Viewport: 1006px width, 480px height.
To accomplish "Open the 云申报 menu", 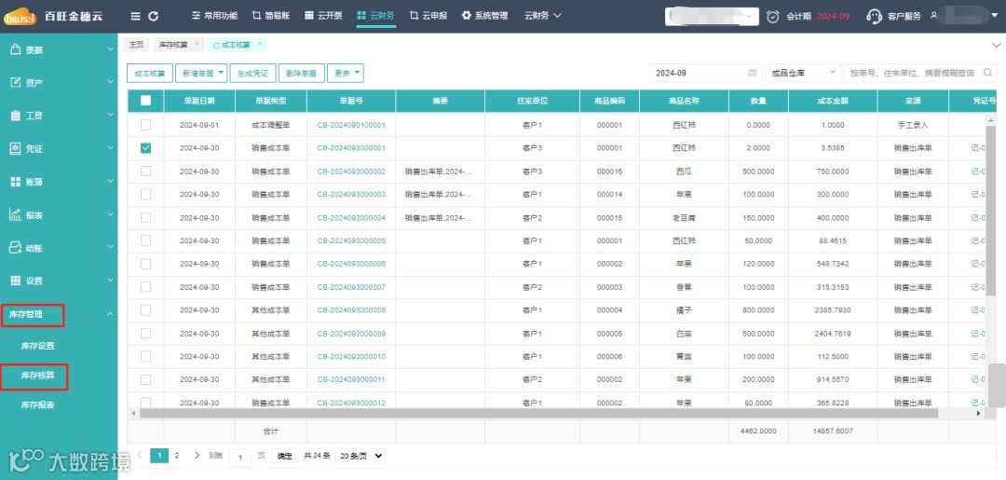I will [428, 16].
